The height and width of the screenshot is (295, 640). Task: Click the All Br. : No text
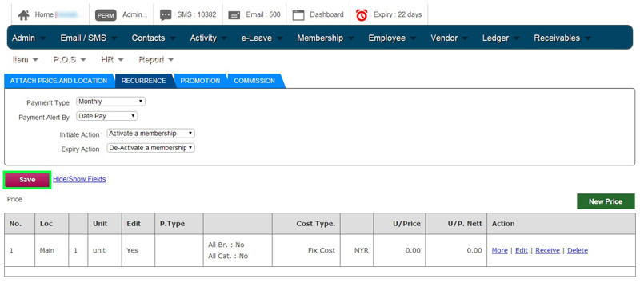(x=226, y=245)
